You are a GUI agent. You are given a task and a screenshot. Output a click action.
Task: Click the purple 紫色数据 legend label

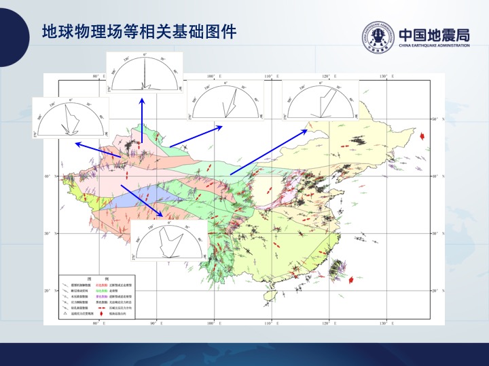(101, 296)
